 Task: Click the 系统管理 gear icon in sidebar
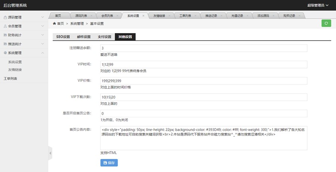5,53
